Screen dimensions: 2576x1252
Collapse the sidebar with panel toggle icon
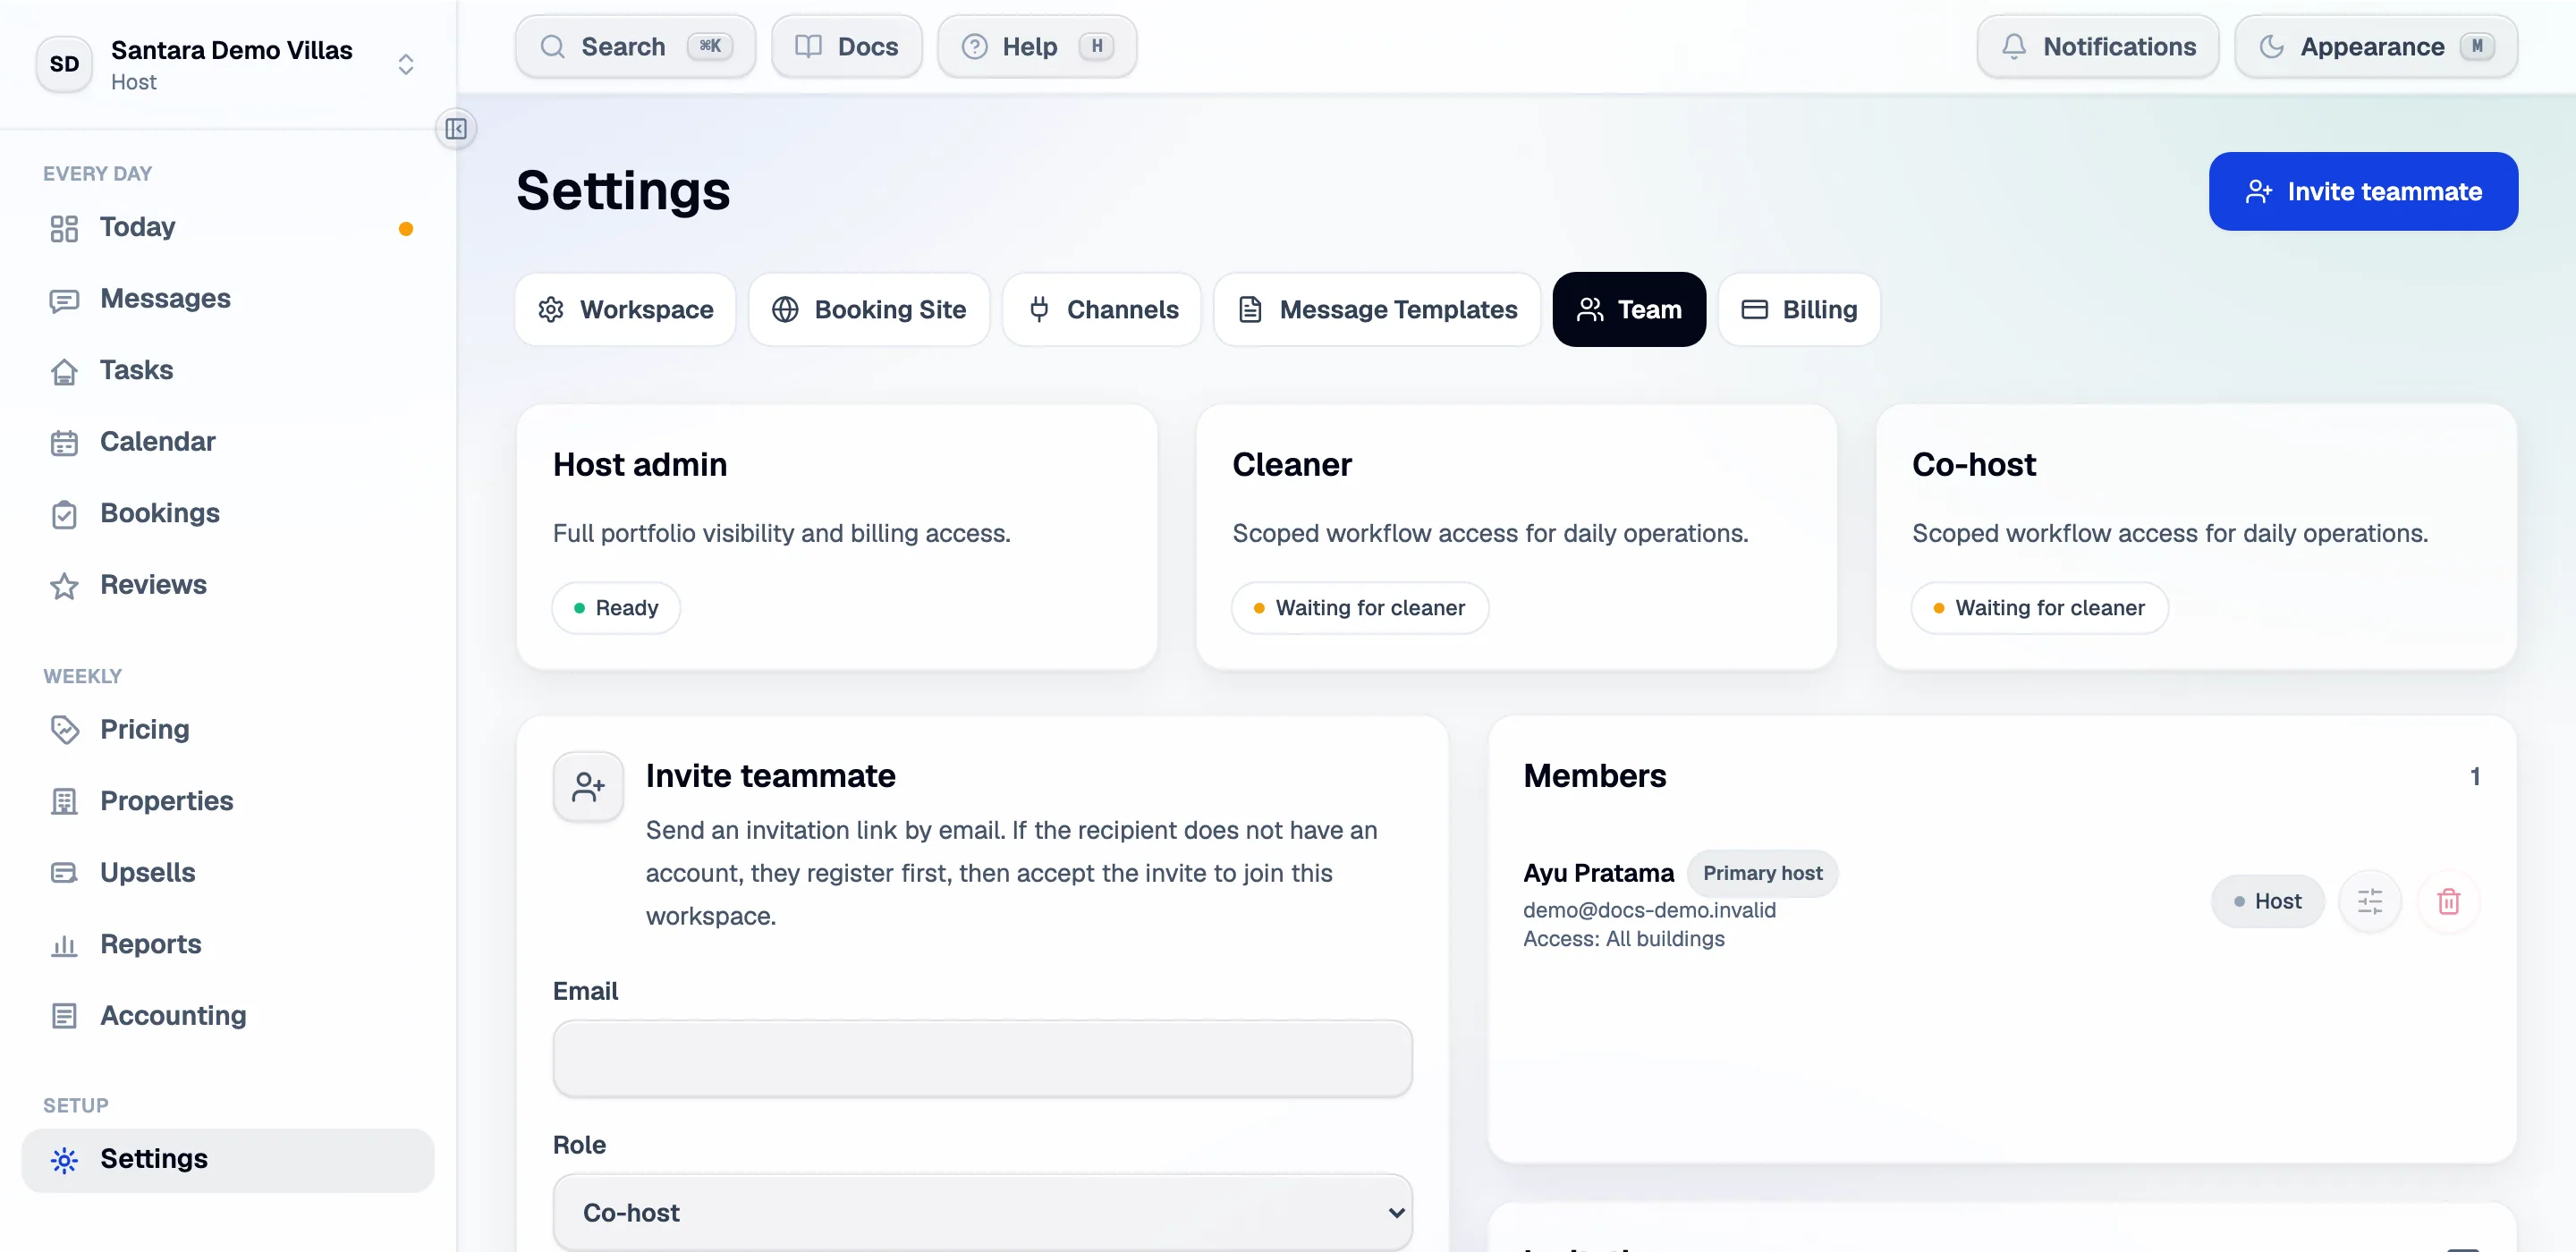tap(456, 129)
